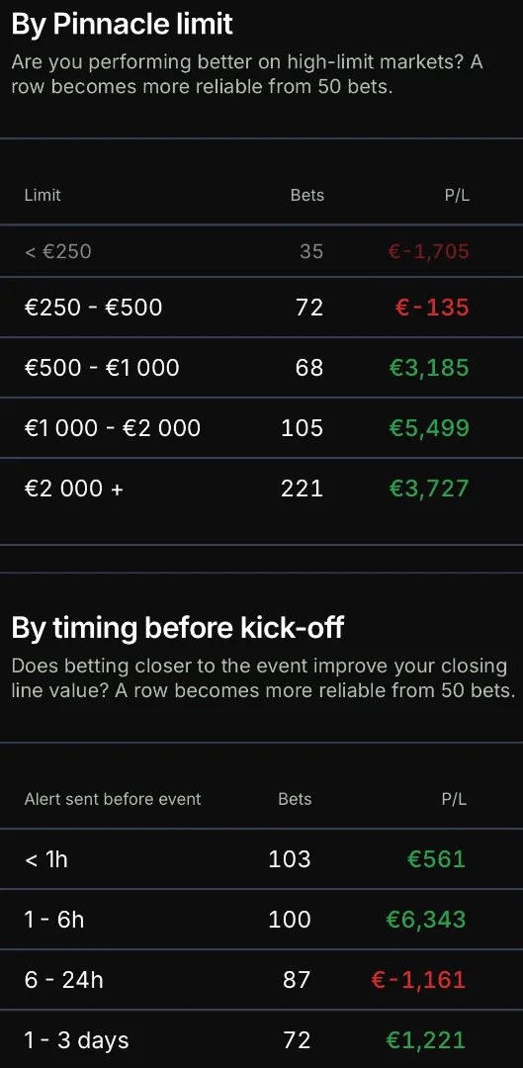Select the < €250 limit row

point(261,251)
